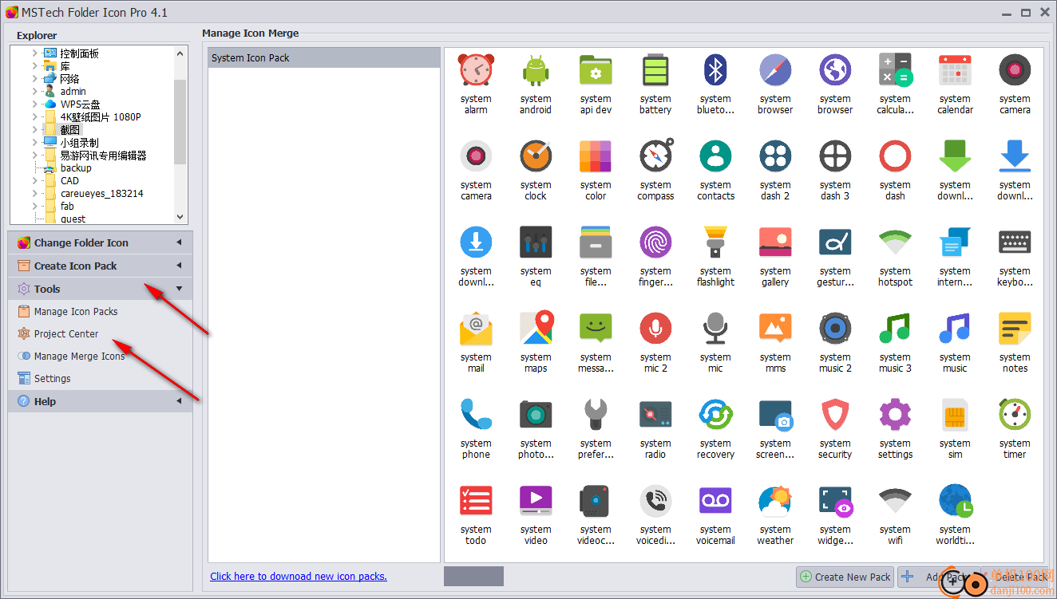Open the download new icon packs link
The image size is (1057, 599).
click(x=299, y=576)
